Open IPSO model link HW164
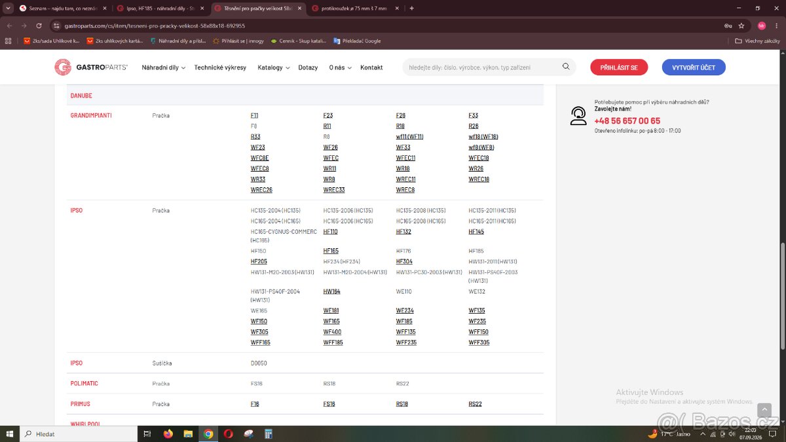The width and height of the screenshot is (786, 442). click(331, 291)
